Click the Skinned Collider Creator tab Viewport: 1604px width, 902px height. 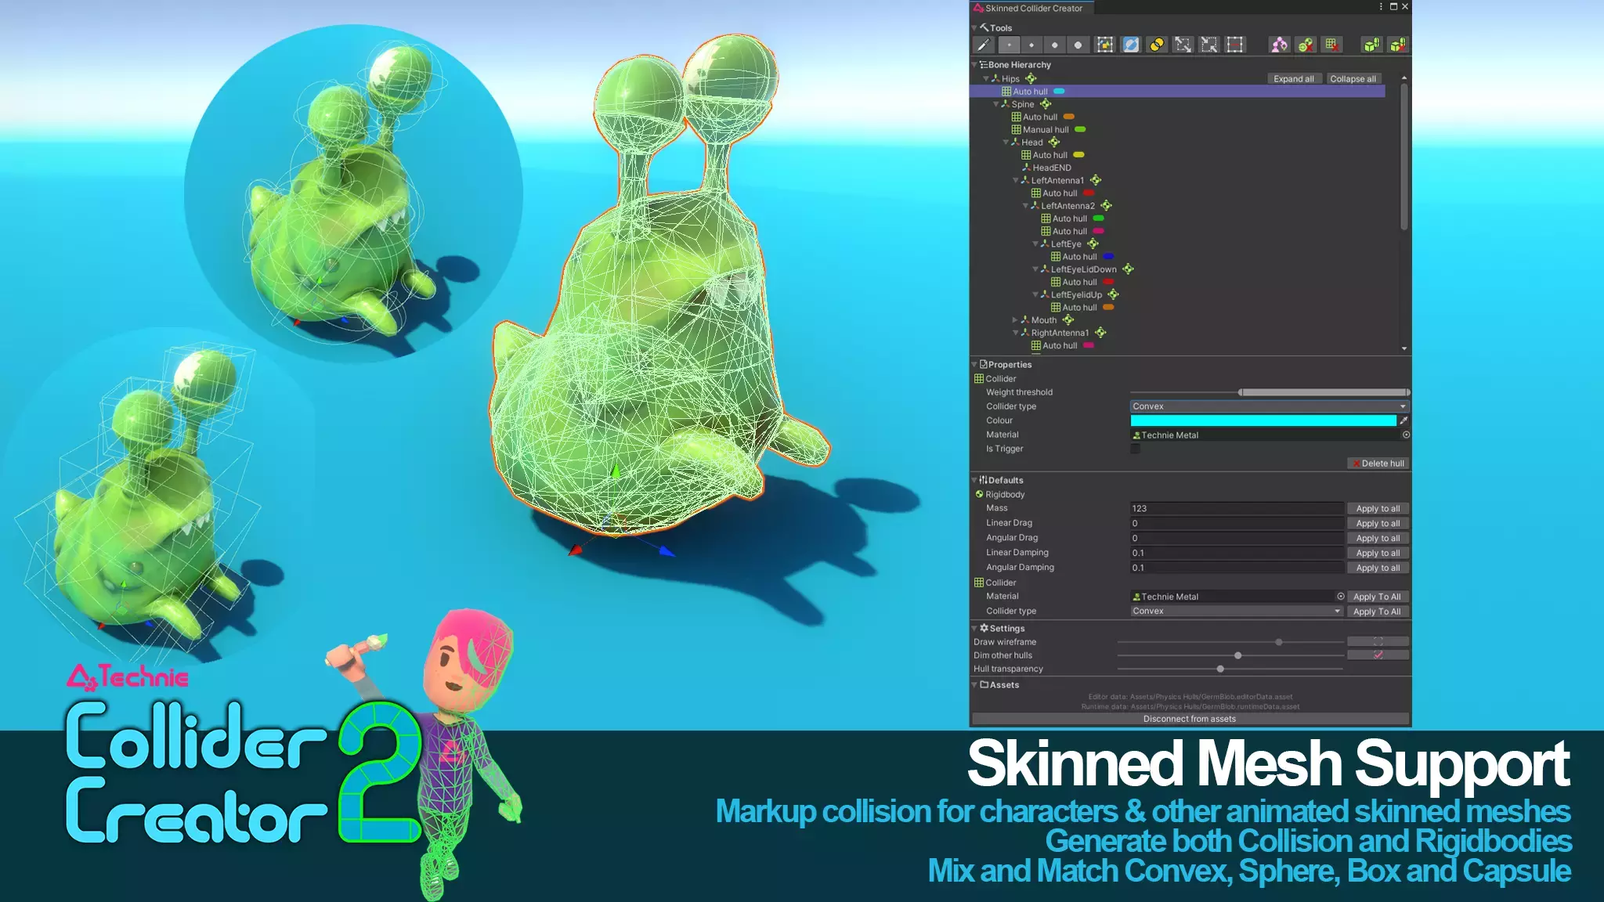(x=1032, y=8)
